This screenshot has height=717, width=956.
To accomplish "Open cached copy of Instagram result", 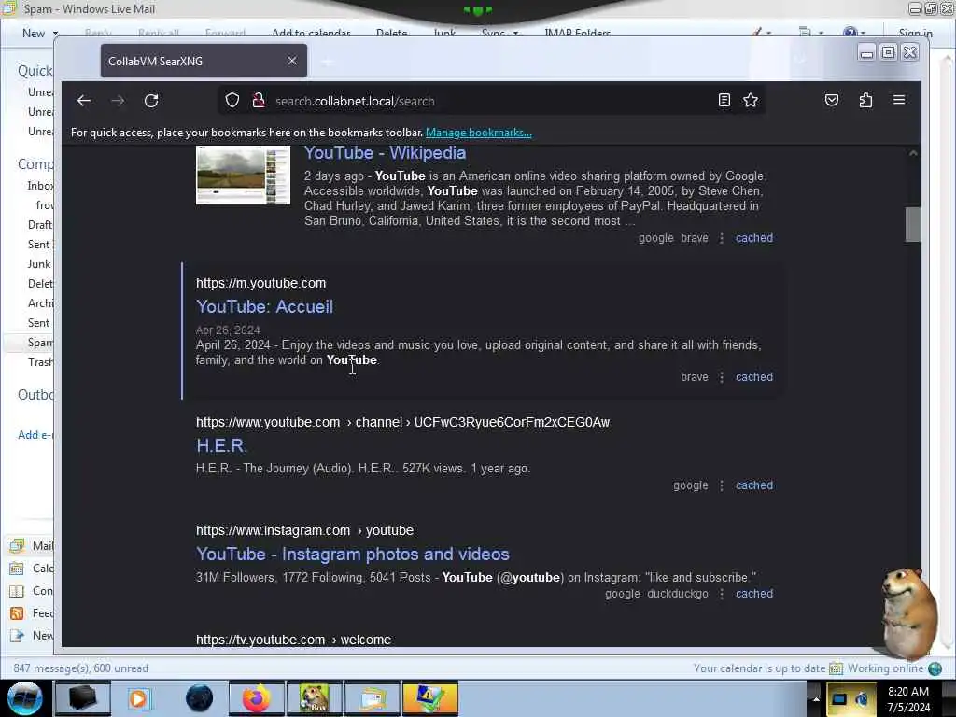I will 754,593.
